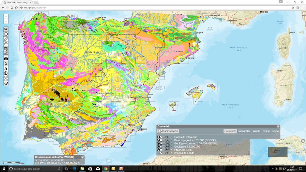Move Geológico 1:1.000.000 layer down
306x172 pixels.
[169, 146]
